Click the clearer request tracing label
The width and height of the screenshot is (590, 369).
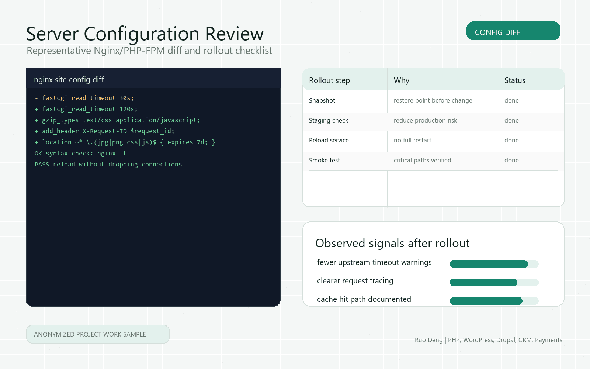point(355,281)
